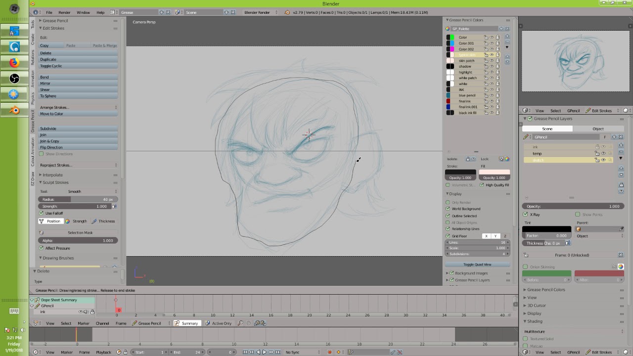
Task: Play the animation forward
Action: (x=264, y=352)
